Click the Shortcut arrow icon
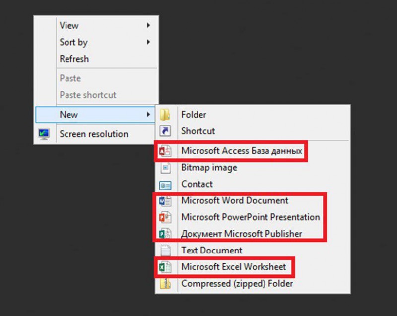This screenshot has width=397, height=316. 165,131
